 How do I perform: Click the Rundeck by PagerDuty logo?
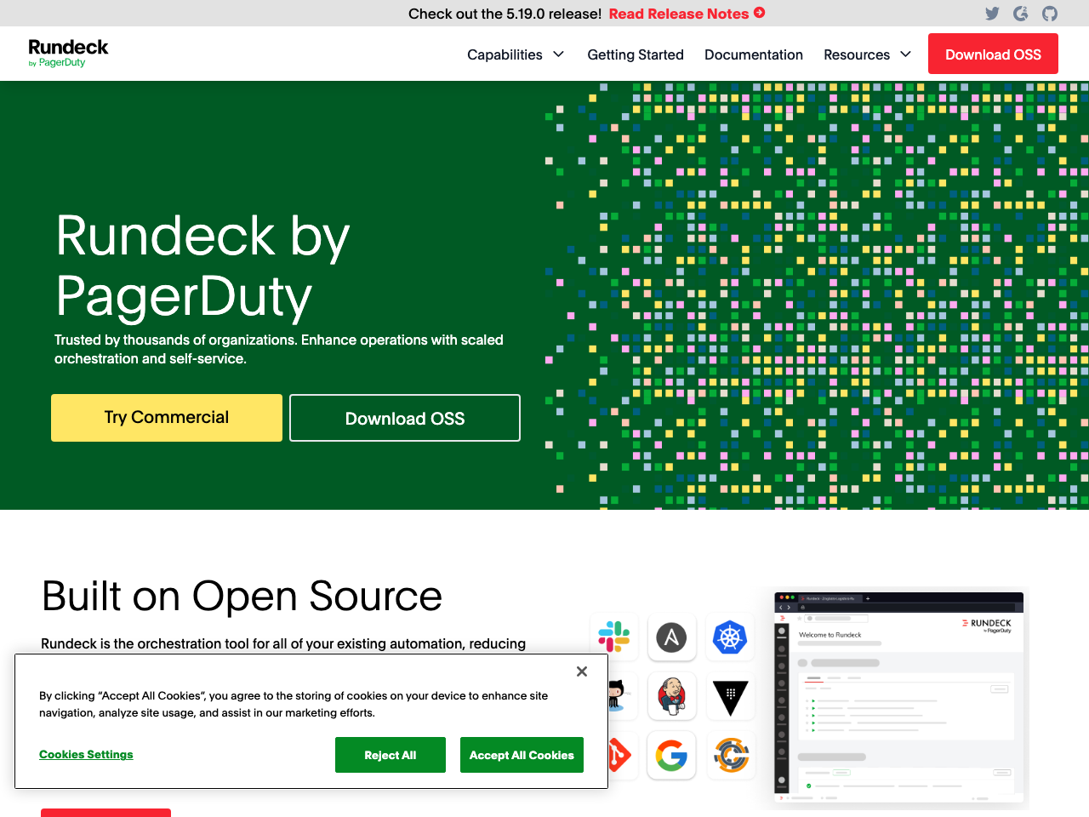[68, 53]
